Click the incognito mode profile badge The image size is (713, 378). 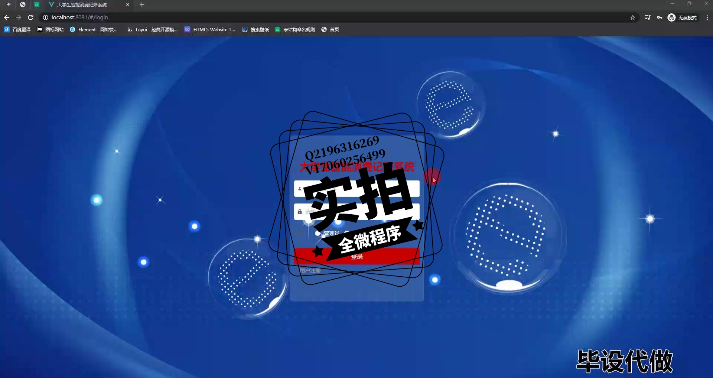(683, 17)
